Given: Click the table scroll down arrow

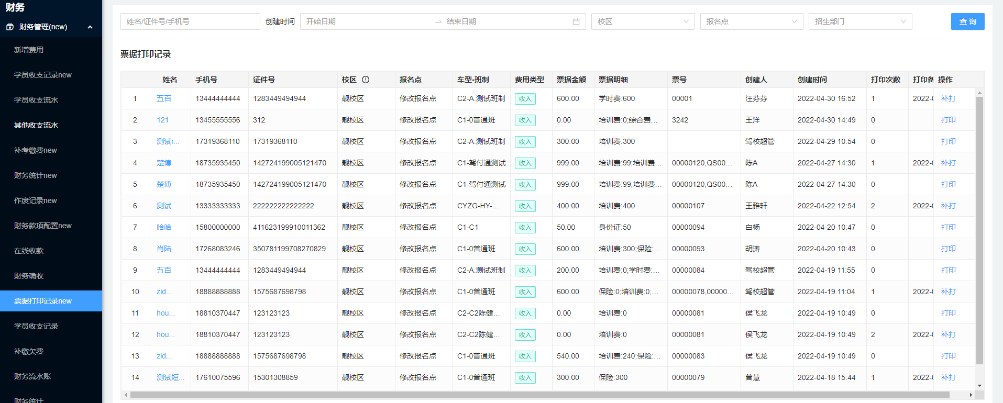Looking at the screenshot, I should tap(979, 386).
